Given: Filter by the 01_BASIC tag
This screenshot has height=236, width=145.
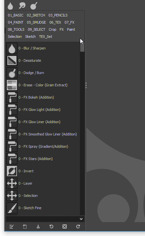Looking at the screenshot, I should click(x=15, y=15).
